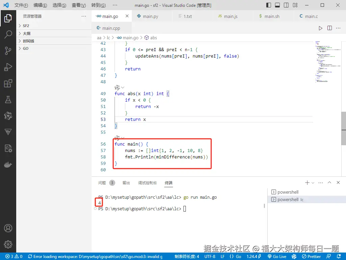
Task: Split the editor to the right
Action: (329, 28)
